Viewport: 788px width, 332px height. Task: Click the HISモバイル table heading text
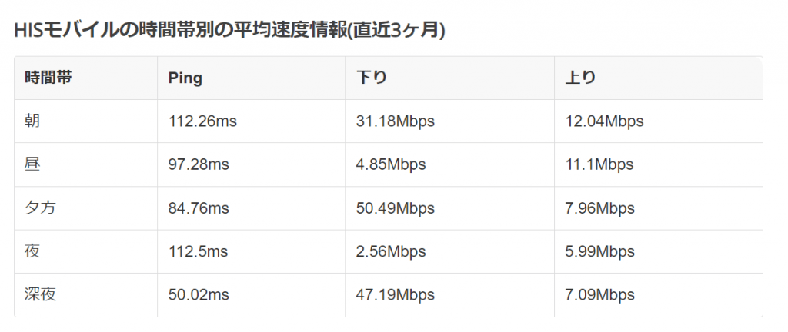[230, 30]
